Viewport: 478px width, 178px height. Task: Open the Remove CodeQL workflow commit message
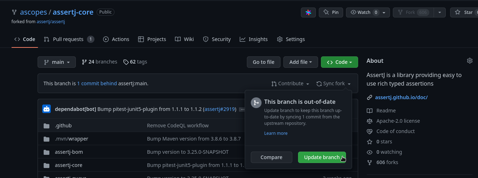pyautogui.click(x=178, y=126)
